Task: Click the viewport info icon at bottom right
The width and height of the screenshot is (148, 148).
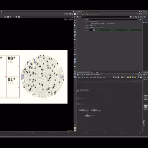Action: pyautogui.click(x=75, y=126)
